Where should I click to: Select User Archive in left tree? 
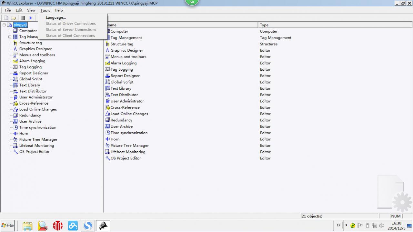click(30, 121)
